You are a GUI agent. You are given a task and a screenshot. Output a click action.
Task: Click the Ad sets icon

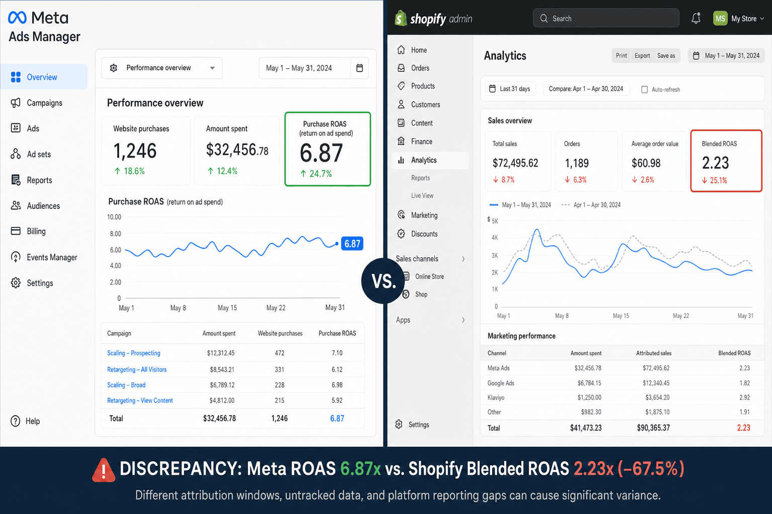coord(16,154)
